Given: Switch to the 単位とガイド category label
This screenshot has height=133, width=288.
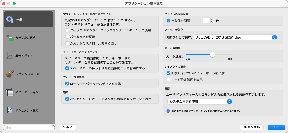Looking at the screenshot, I should (23, 56).
